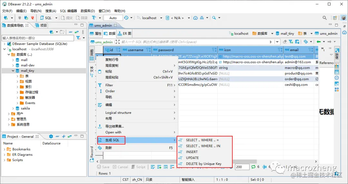Collapse the mall_tiny tree node

click(14, 71)
